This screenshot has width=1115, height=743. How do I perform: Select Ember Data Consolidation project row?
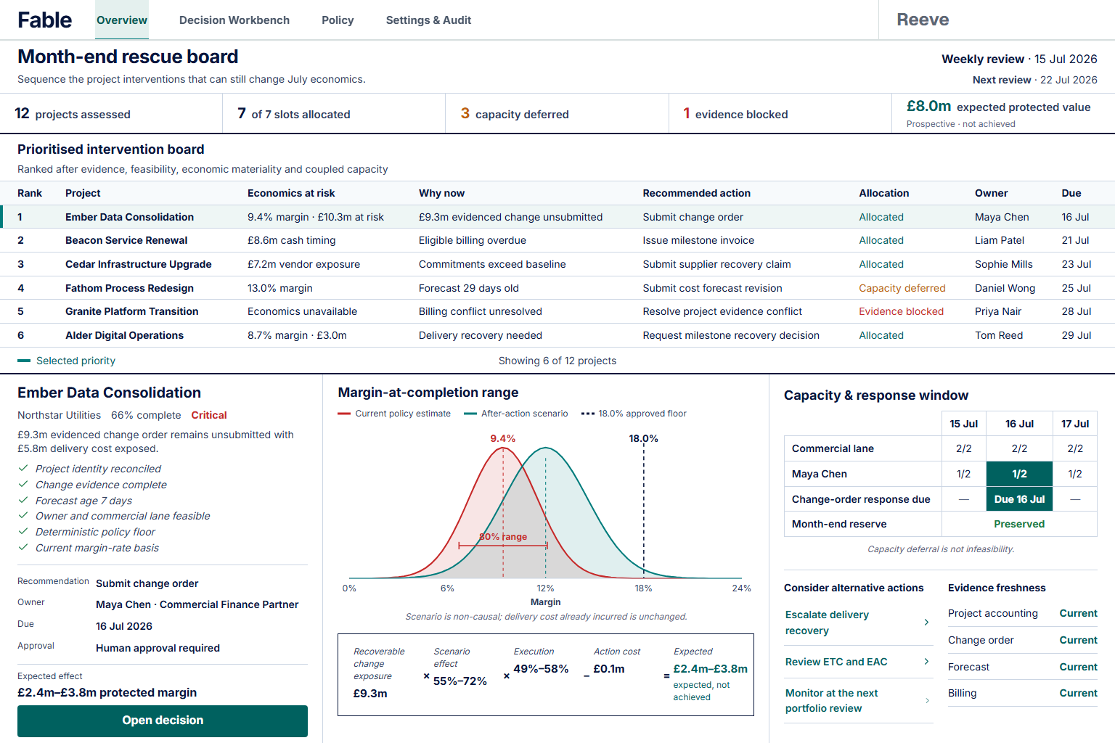click(x=557, y=217)
